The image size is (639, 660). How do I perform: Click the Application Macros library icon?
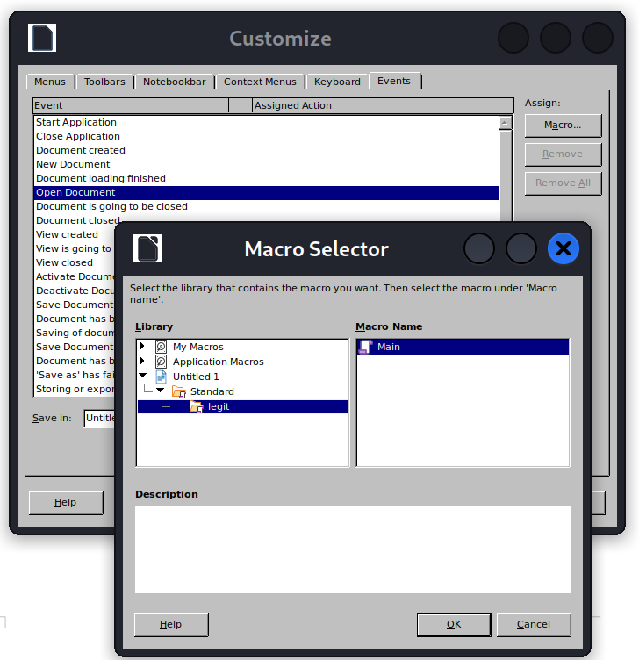pyautogui.click(x=161, y=362)
